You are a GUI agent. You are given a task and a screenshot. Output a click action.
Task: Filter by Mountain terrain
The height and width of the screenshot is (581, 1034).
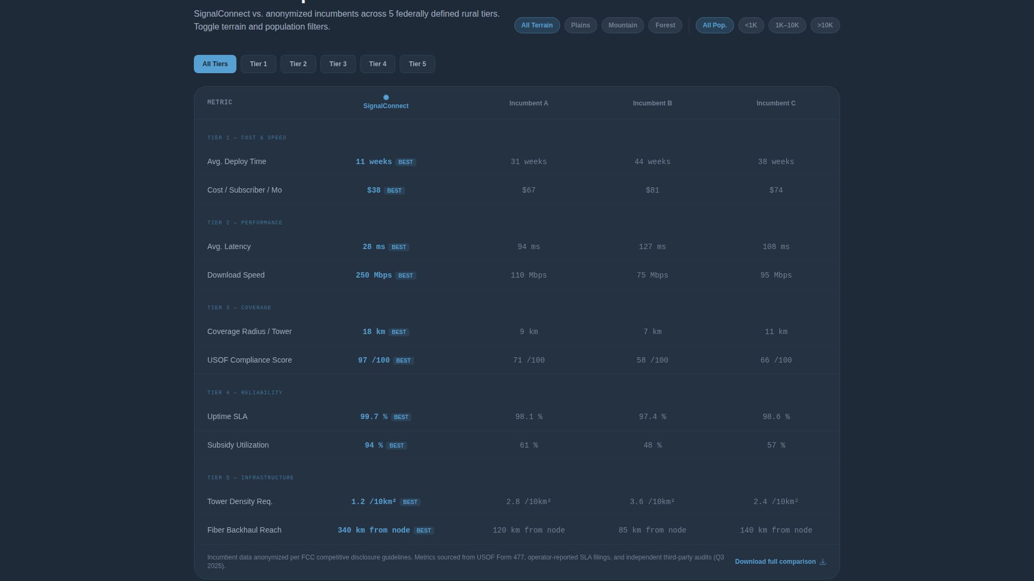(x=623, y=25)
